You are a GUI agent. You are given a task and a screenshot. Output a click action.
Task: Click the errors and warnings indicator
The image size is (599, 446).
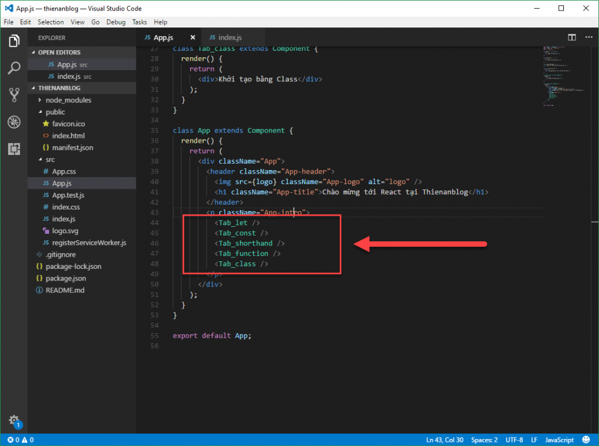pos(18,439)
